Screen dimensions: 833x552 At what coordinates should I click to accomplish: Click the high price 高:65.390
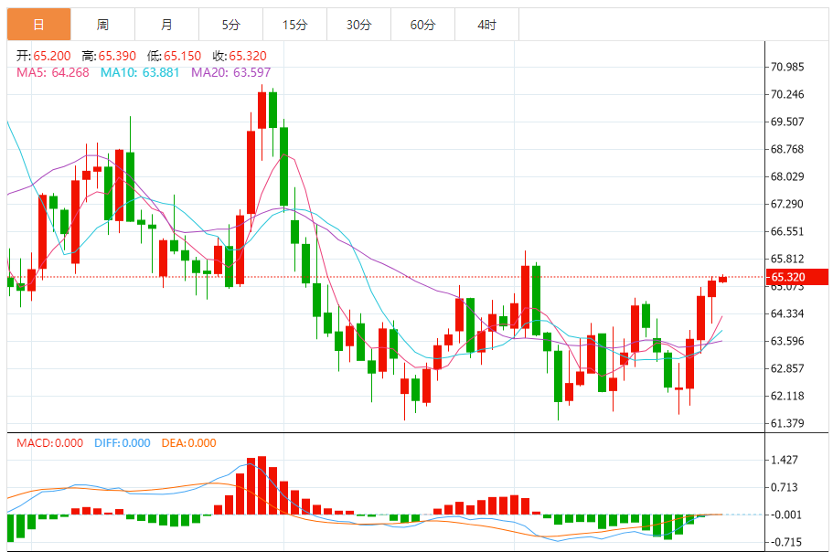point(109,56)
